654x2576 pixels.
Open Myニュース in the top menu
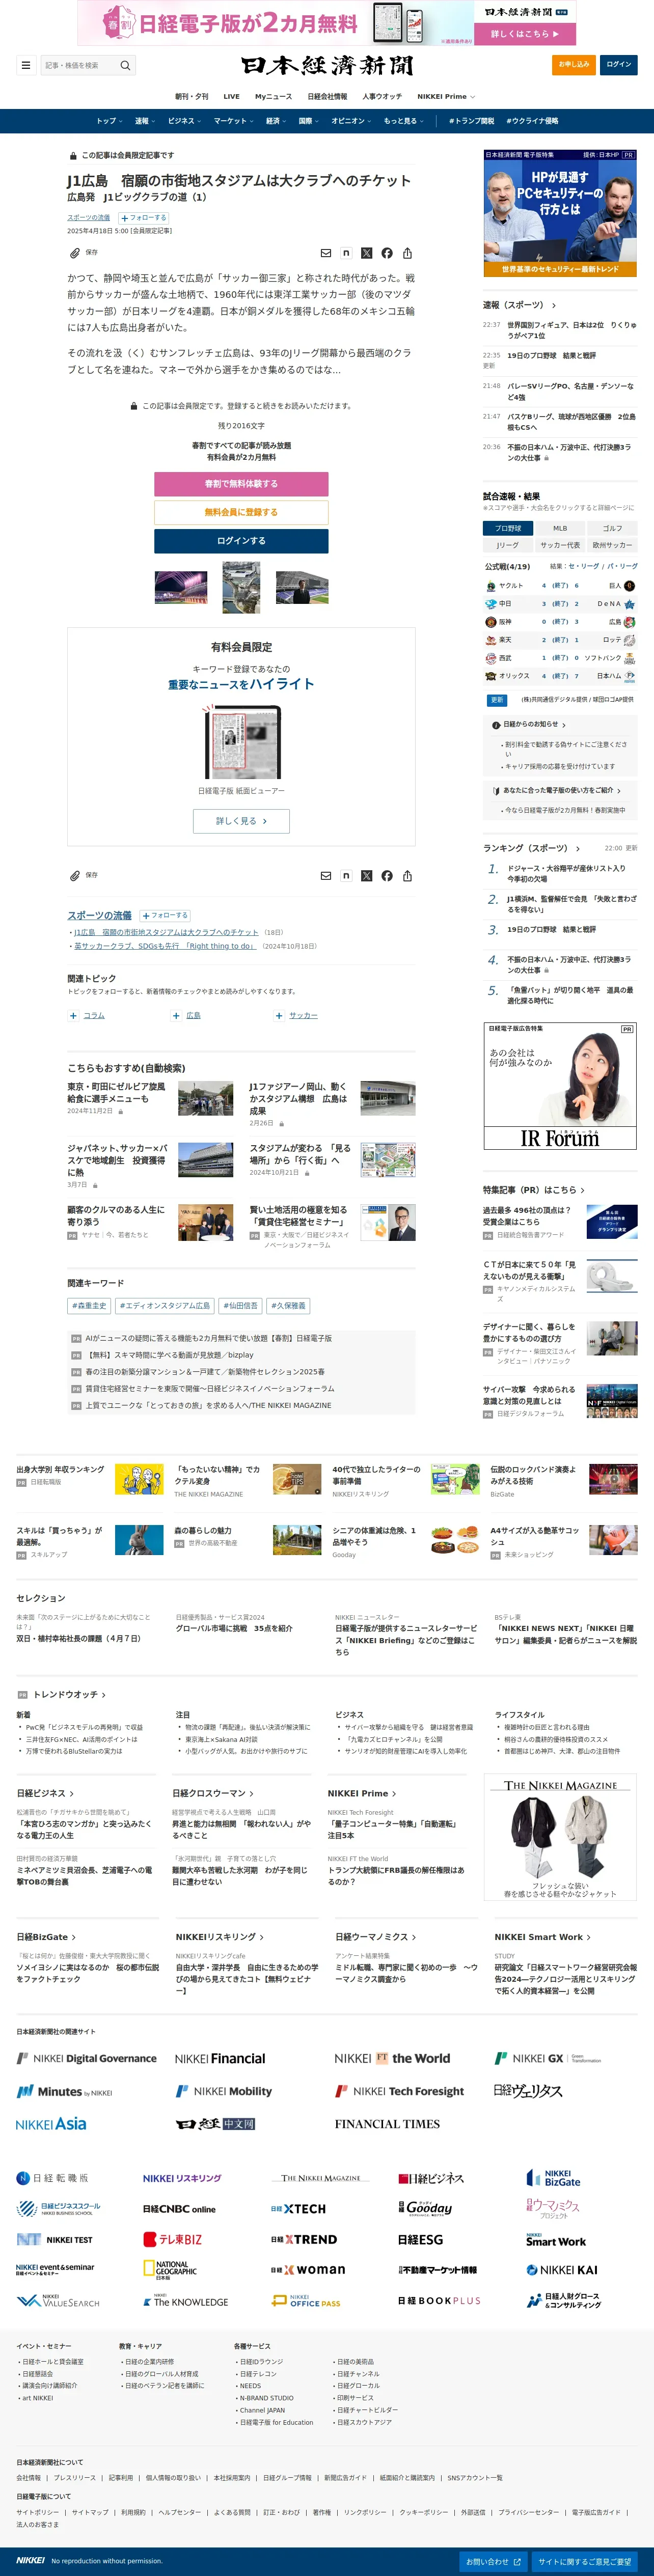(x=273, y=97)
